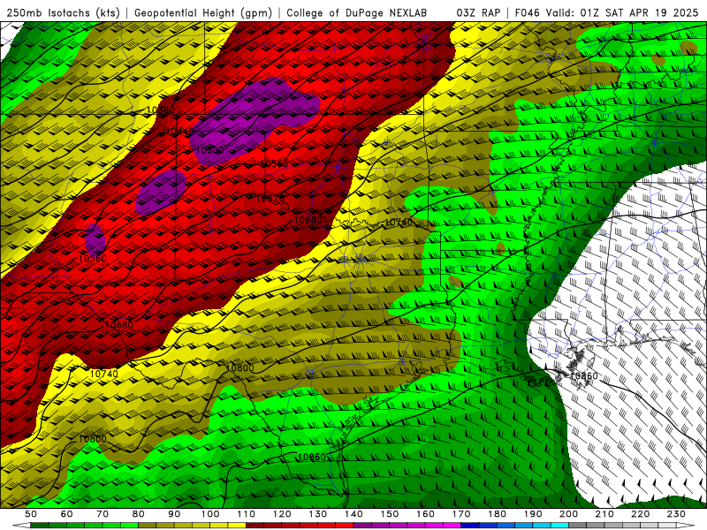707x530 pixels.
Task: Click the 70 knot legend value
Action: pyautogui.click(x=103, y=514)
